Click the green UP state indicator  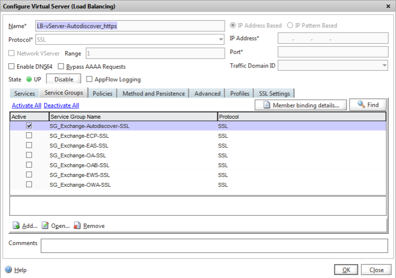pos(28,79)
